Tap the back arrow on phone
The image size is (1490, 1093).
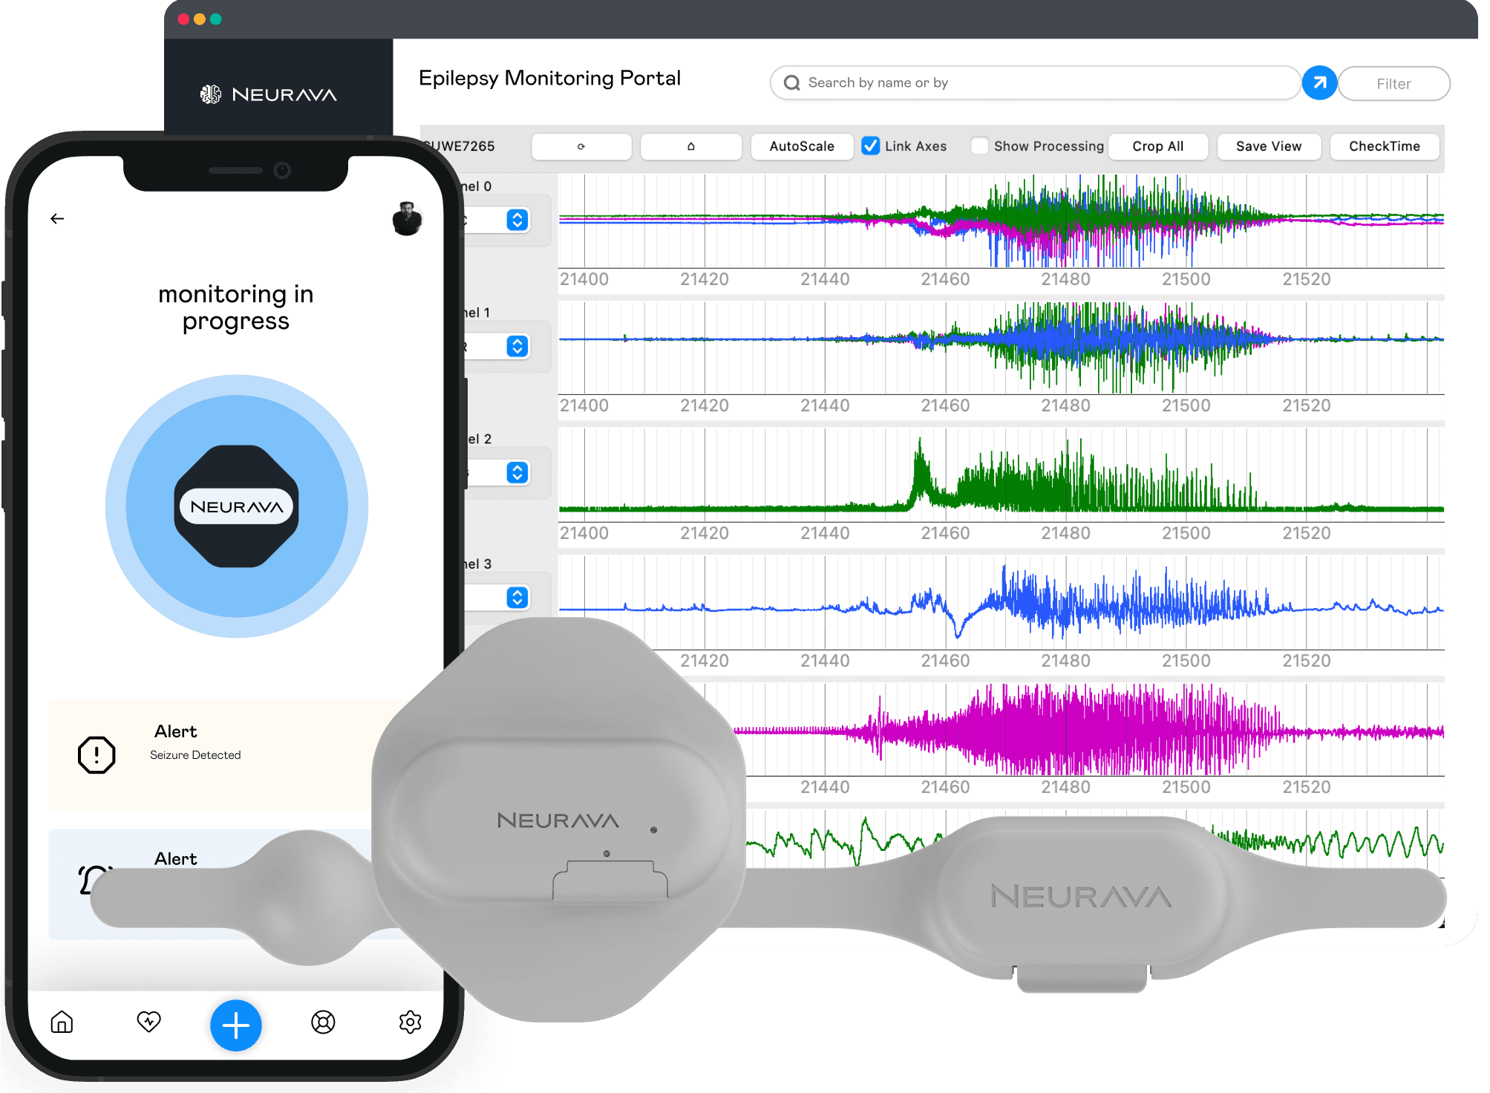tap(57, 218)
